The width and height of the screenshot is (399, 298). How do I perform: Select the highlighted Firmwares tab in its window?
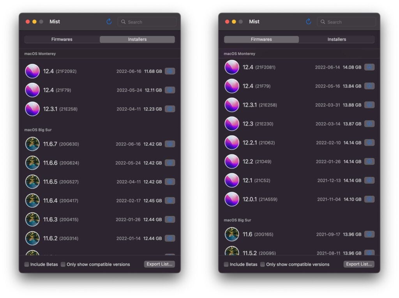coord(261,39)
